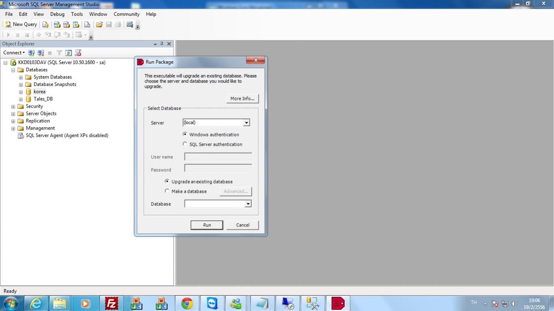This screenshot has height=311, width=554.
Task: Click the Activity Monitor toolbar icon
Action: [130, 25]
